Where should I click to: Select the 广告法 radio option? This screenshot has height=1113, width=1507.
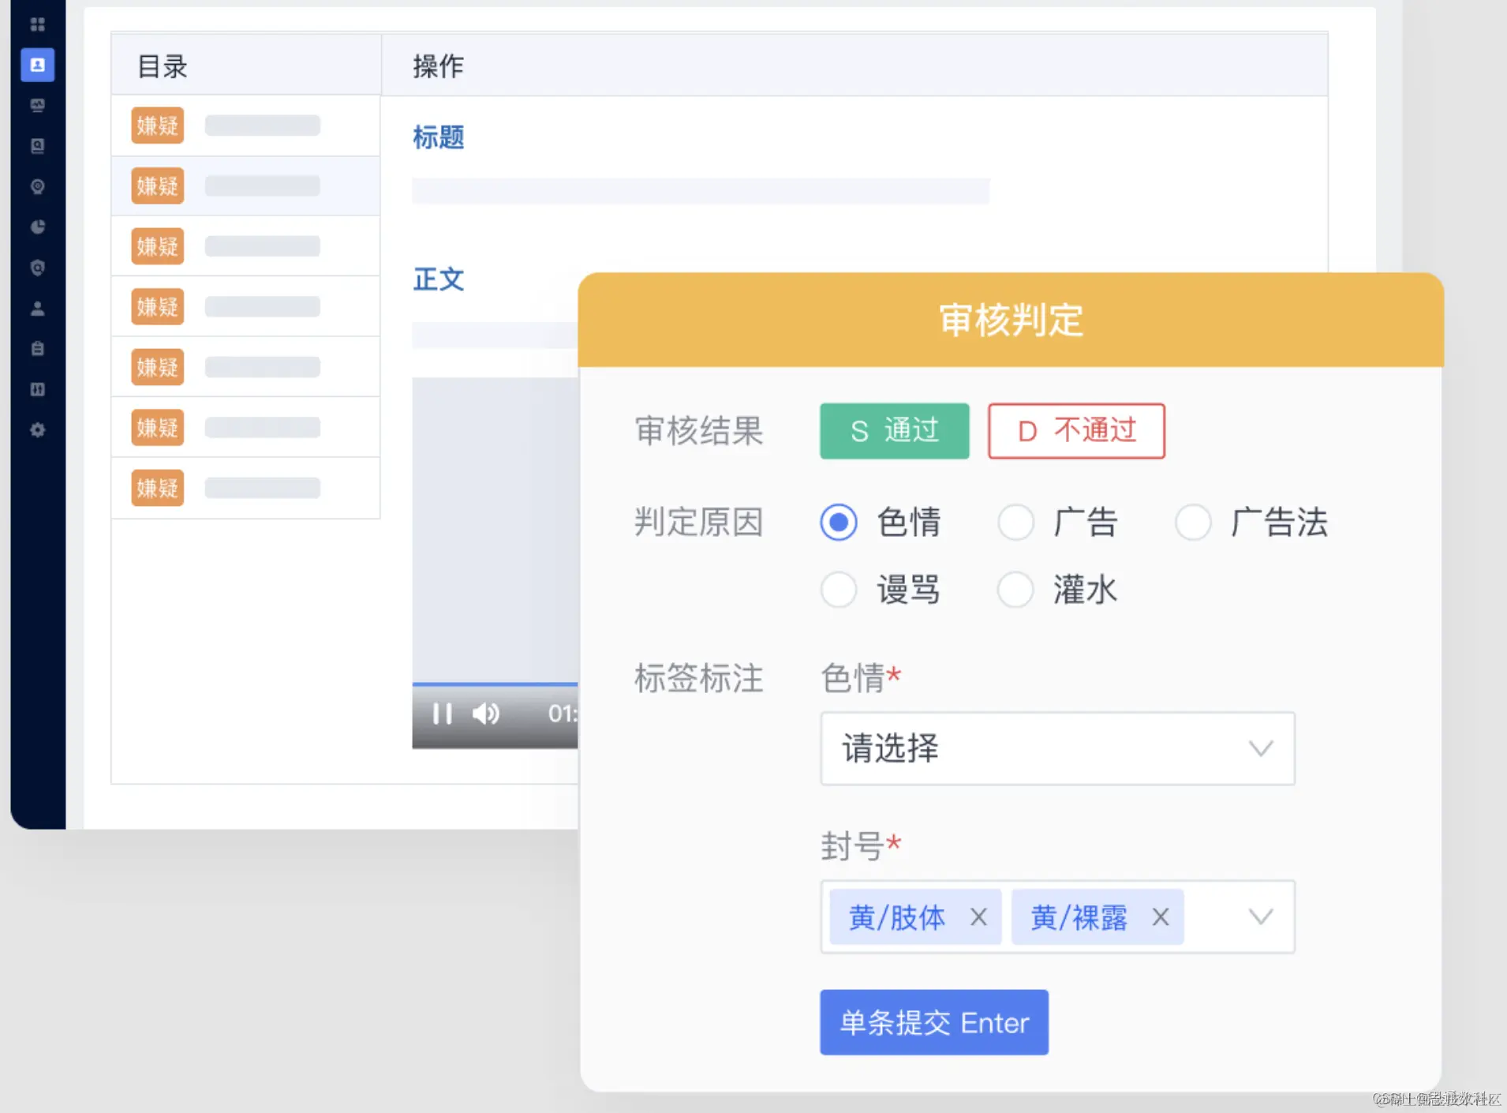click(x=1193, y=523)
